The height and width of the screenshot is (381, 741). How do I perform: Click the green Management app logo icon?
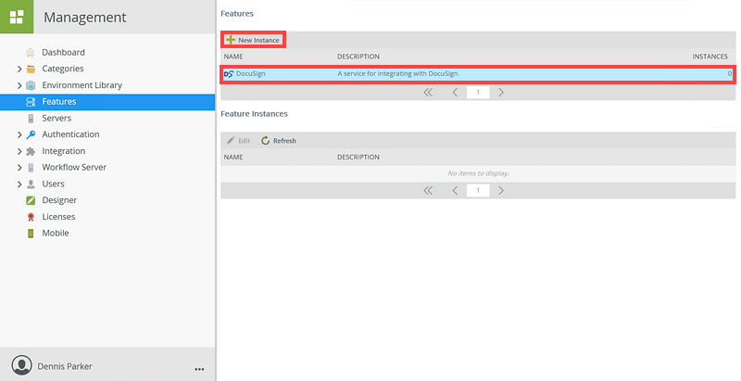[x=17, y=17]
